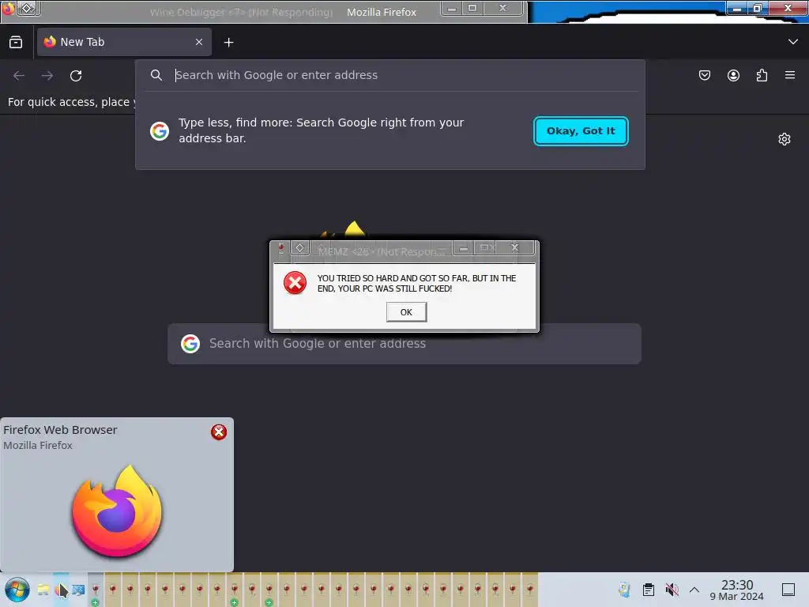Click the tray icon left of clipboard
The height and width of the screenshot is (607, 809).
pyautogui.click(x=625, y=590)
